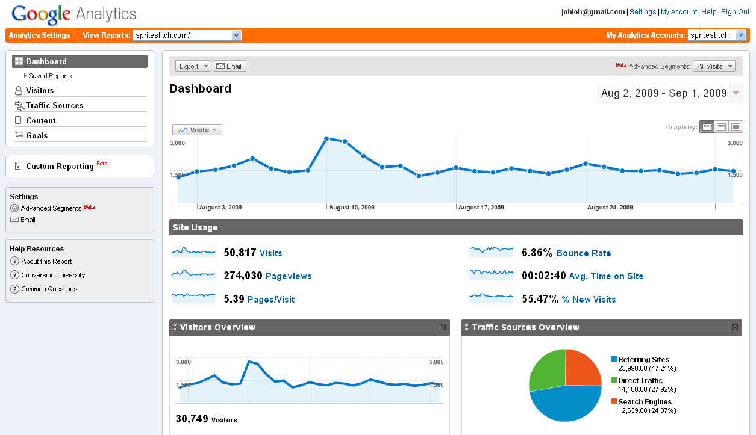The width and height of the screenshot is (756, 435).
Task: Click the Bounce Rate sparkline thumbnail
Action: coord(492,251)
